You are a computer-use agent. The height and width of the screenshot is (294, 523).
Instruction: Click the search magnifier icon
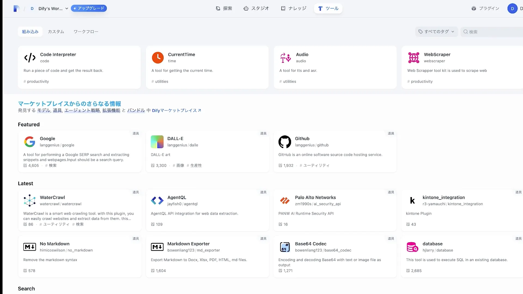click(x=466, y=32)
